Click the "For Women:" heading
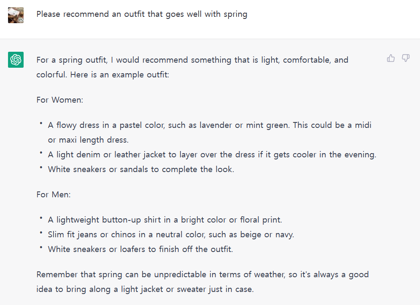The height and width of the screenshot is (305, 420). 60,100
